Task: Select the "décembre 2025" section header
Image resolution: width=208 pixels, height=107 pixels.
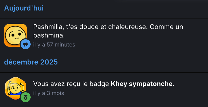Action: click(x=31, y=62)
